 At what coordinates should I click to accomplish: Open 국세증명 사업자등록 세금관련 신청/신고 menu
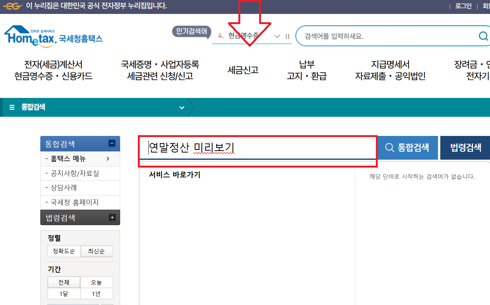pyautogui.click(x=160, y=70)
